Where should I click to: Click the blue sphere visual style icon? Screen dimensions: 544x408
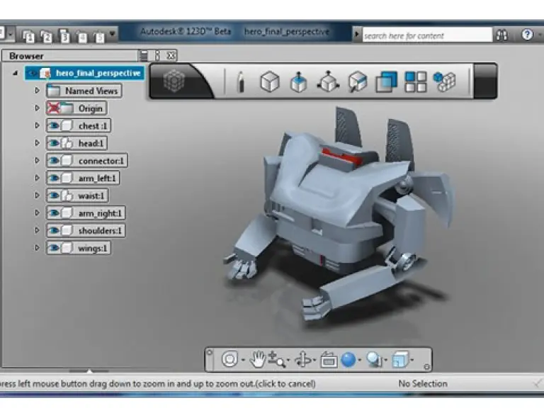348,361
